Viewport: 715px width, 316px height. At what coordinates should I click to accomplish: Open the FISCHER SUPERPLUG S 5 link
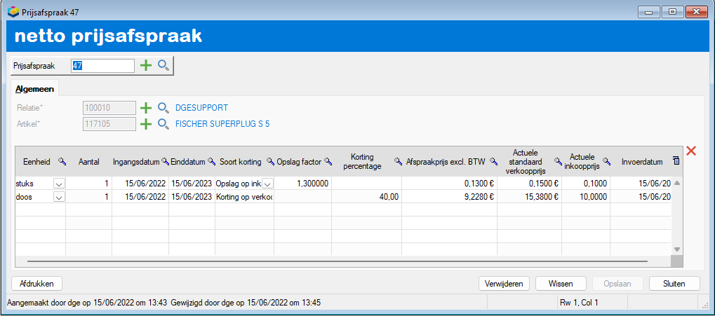coord(222,124)
